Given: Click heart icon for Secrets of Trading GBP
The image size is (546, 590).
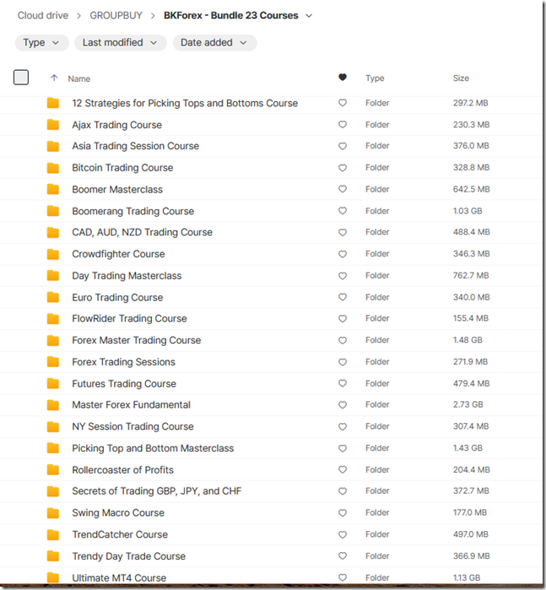Looking at the screenshot, I should pyautogui.click(x=343, y=491).
